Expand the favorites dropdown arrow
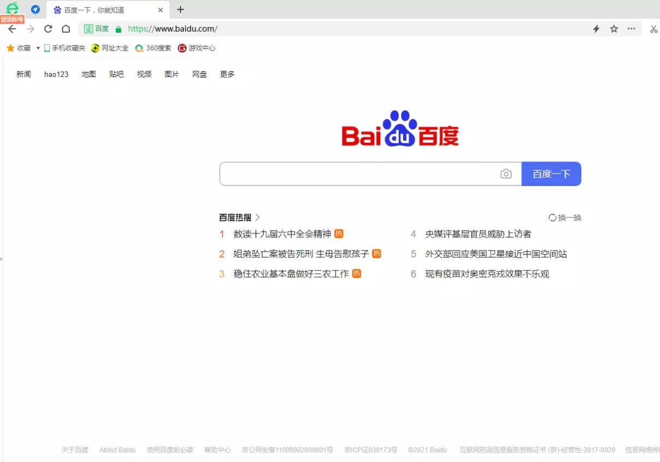 click(38, 48)
